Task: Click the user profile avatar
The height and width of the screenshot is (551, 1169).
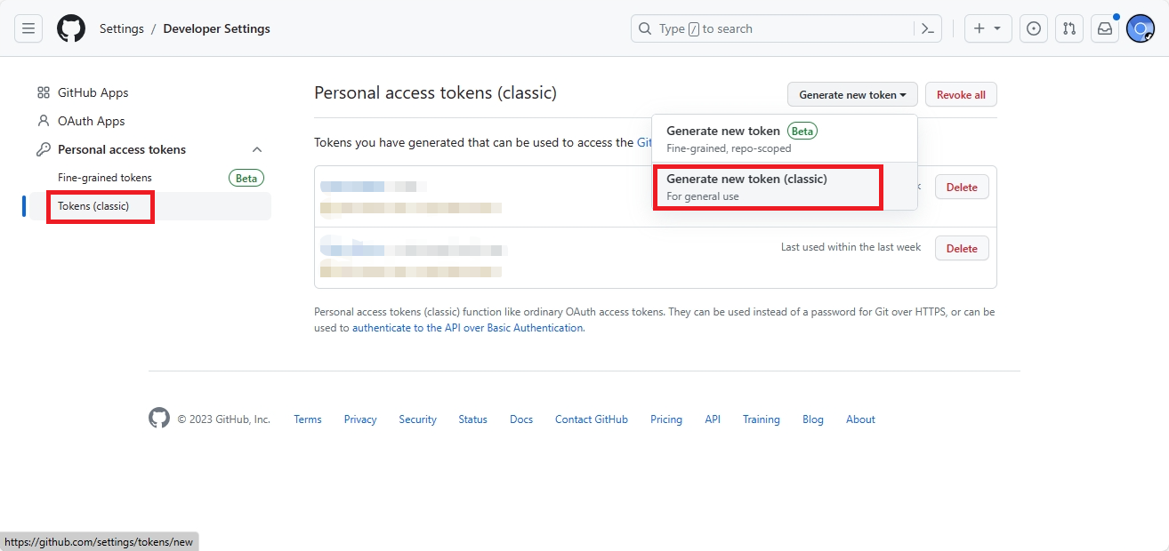Action: point(1140,28)
